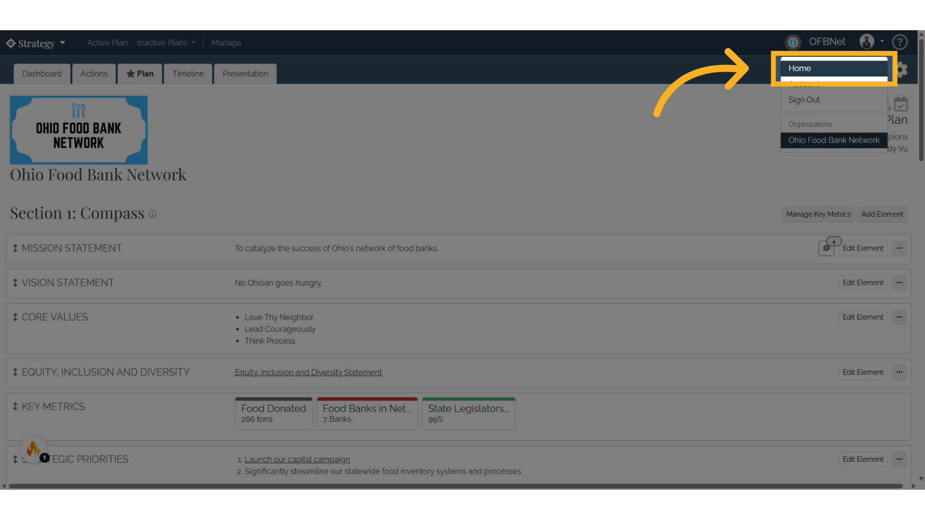
Task: Click the user avatar profile icon
Action: coord(867,42)
